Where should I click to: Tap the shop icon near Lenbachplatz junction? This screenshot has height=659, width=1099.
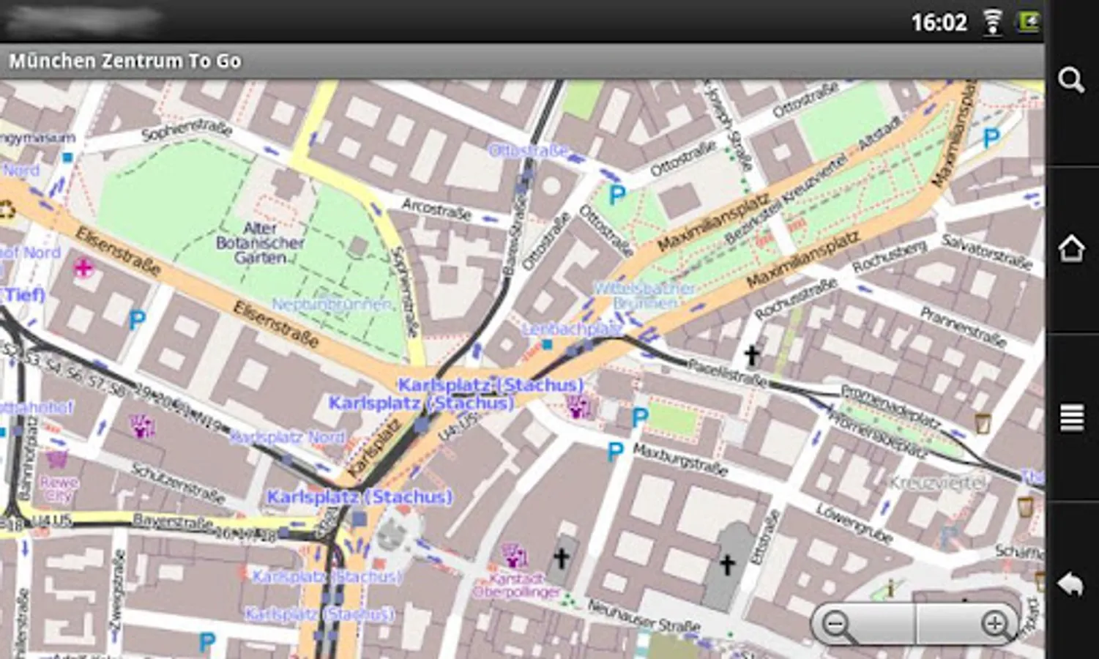[x=579, y=407]
